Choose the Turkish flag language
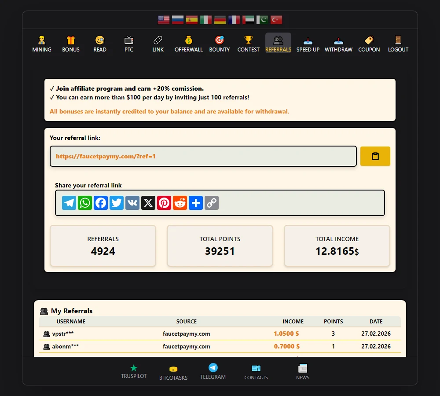The image size is (440, 396). tap(276, 20)
